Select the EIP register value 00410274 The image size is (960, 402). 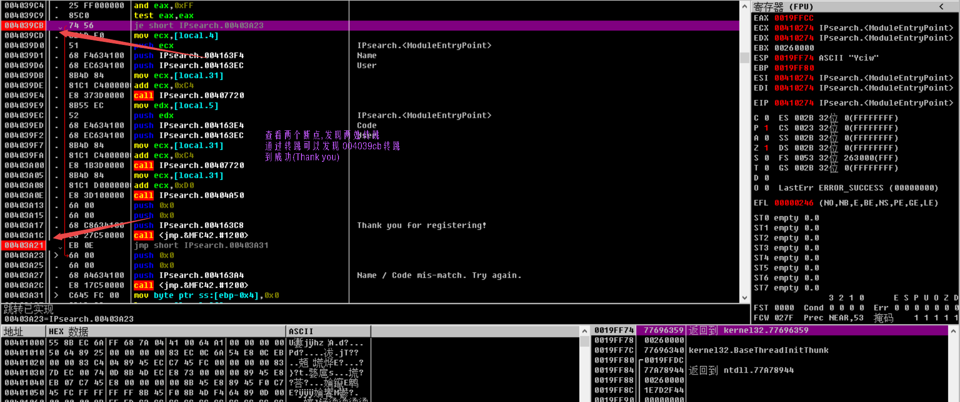point(794,103)
